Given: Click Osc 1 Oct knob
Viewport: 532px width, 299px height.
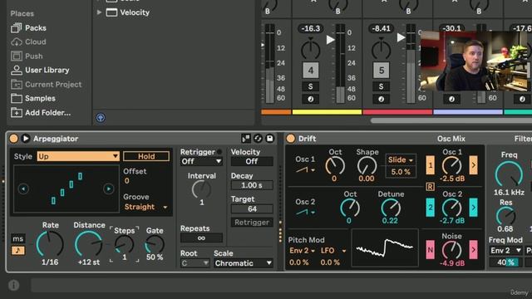Looking at the screenshot, I should 335,166.
